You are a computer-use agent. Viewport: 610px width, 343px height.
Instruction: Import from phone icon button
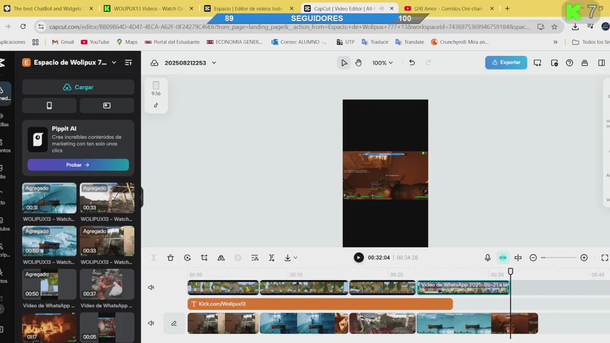pos(49,106)
